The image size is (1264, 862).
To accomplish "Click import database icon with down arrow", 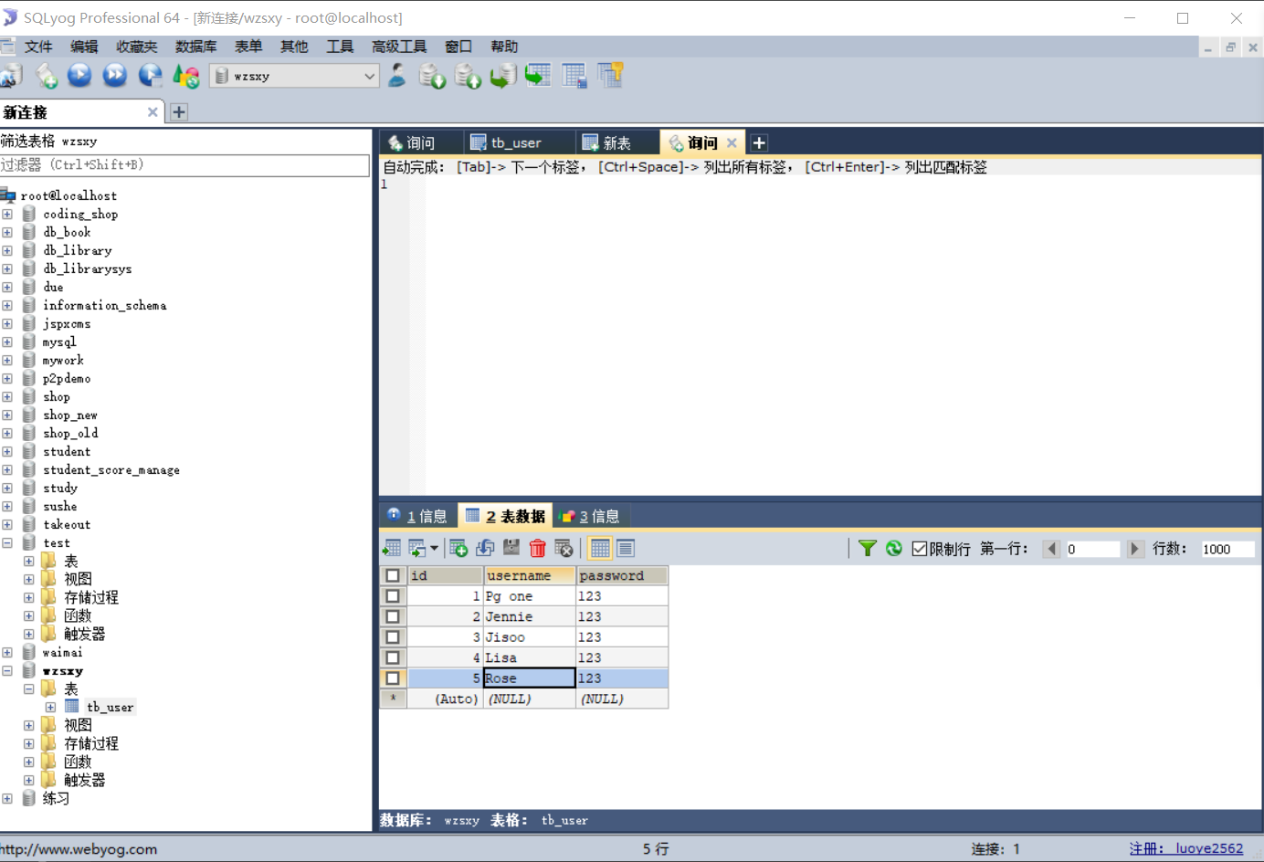I will 432,77.
